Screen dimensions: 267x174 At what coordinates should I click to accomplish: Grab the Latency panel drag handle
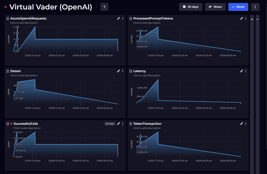pyautogui.click(x=131, y=71)
